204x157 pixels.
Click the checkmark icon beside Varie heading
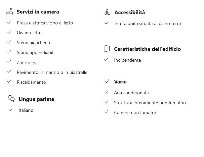(107, 81)
